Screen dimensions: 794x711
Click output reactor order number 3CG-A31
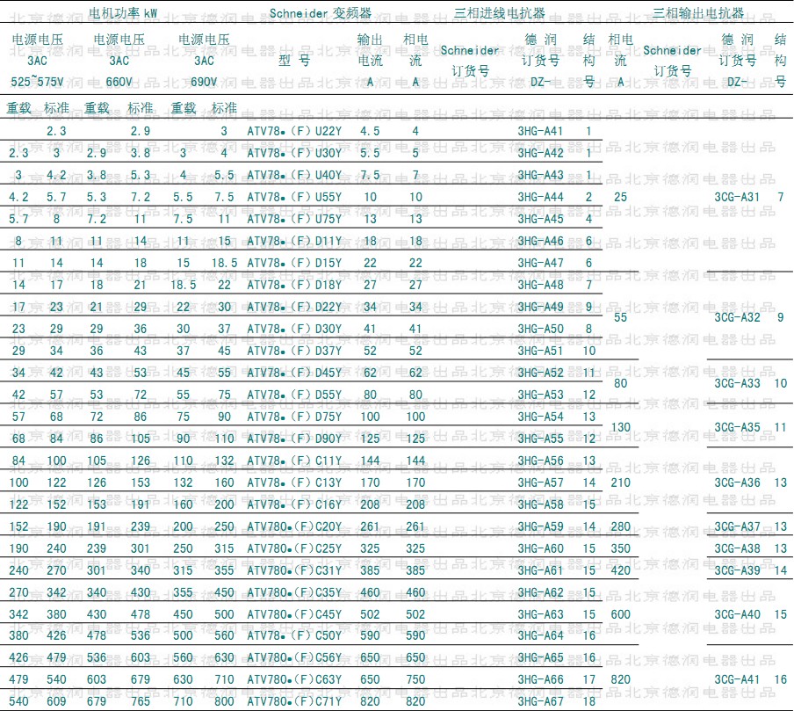point(737,197)
